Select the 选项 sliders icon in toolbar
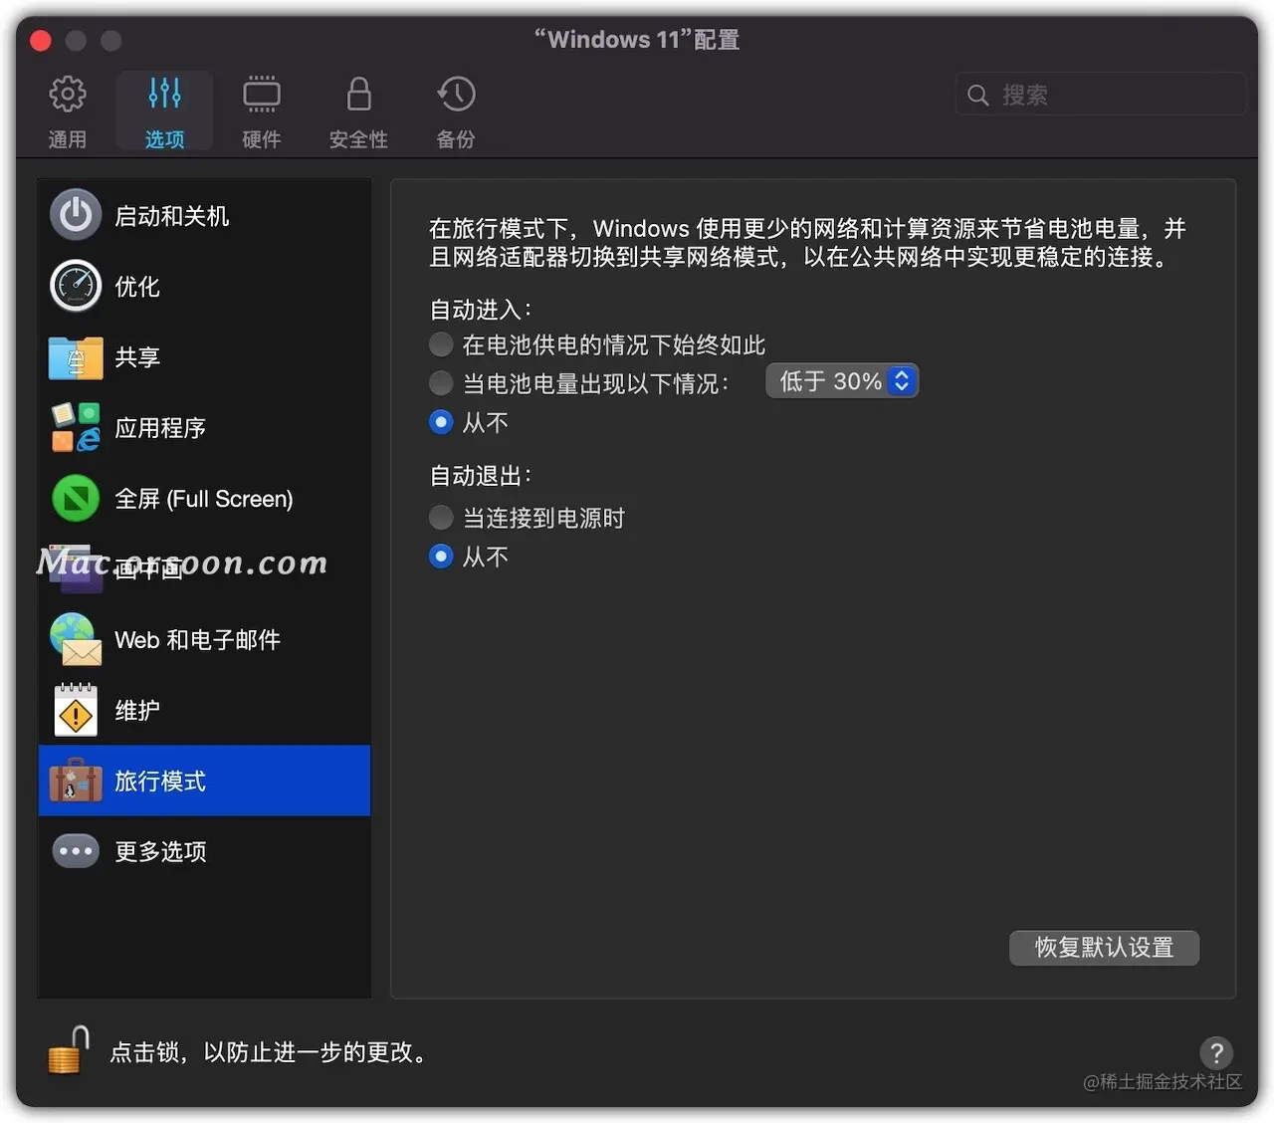Screen dimensions: 1274x1123 click(164, 112)
